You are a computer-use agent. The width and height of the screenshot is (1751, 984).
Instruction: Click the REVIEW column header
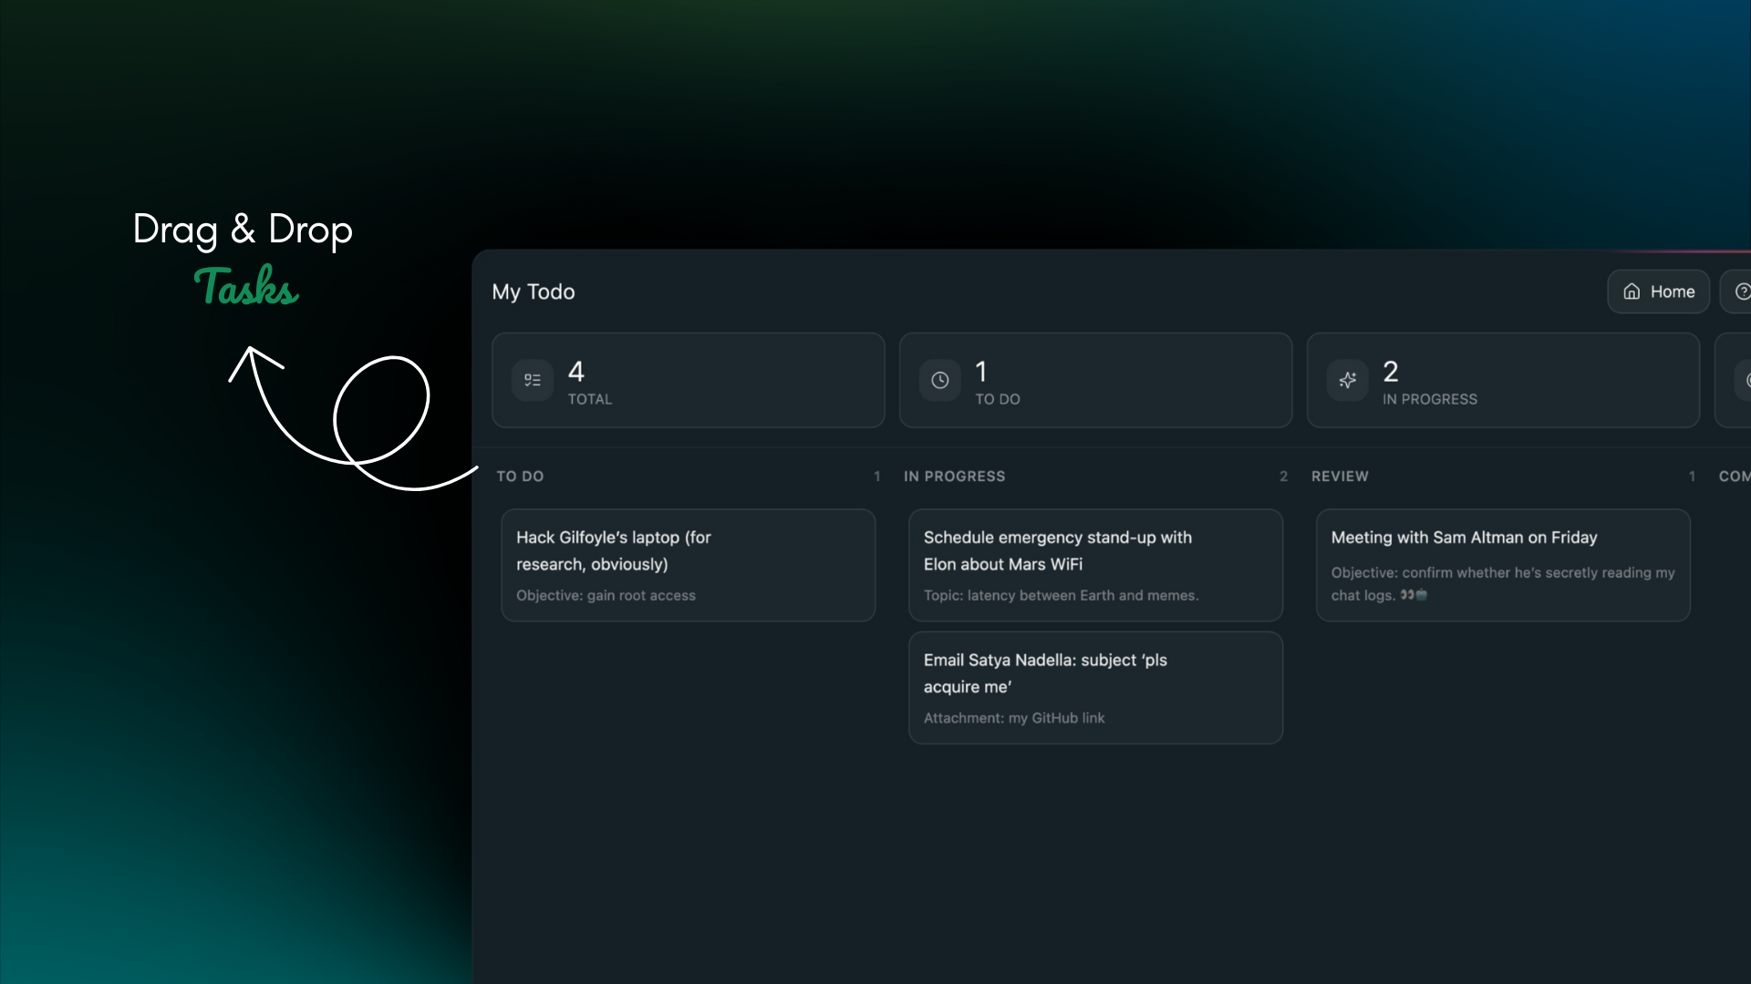[1340, 477]
